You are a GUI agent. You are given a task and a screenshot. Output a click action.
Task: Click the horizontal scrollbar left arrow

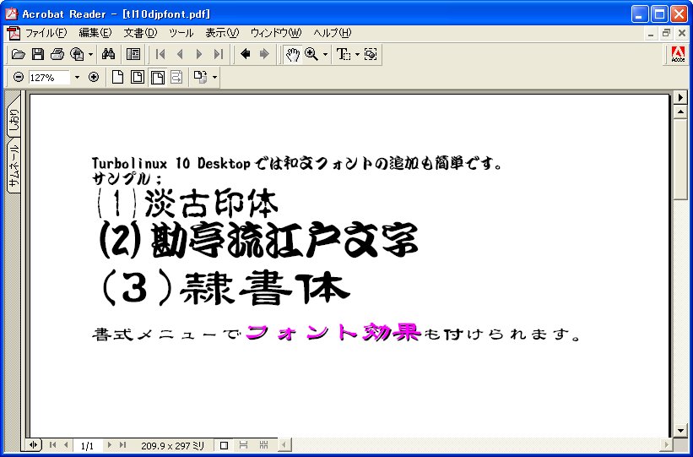tap(284, 444)
